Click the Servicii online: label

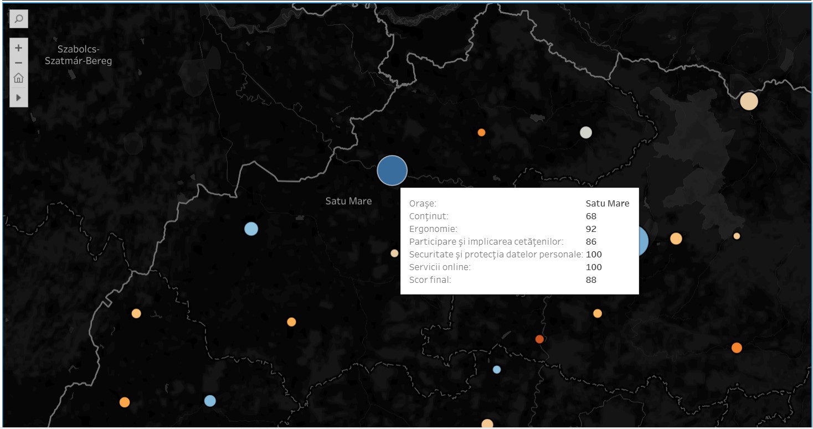(440, 267)
